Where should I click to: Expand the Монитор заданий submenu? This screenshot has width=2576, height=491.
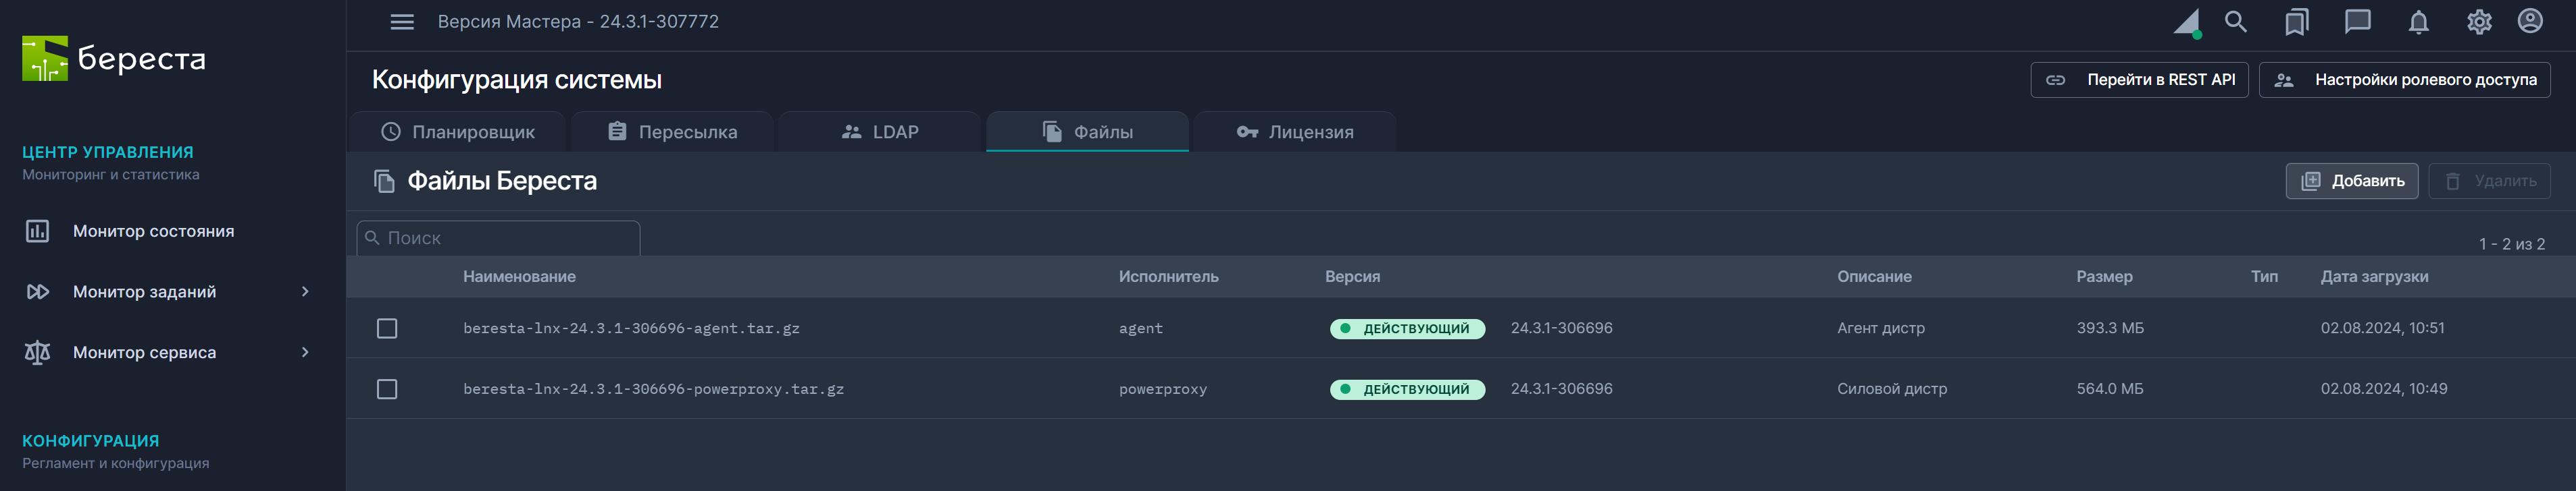click(x=305, y=291)
